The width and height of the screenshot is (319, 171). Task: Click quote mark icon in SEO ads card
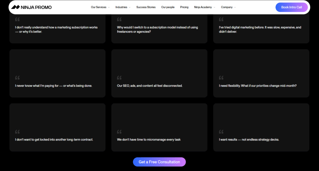(119, 78)
